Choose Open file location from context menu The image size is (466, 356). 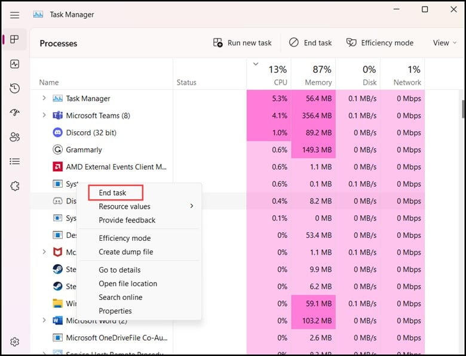(128, 284)
